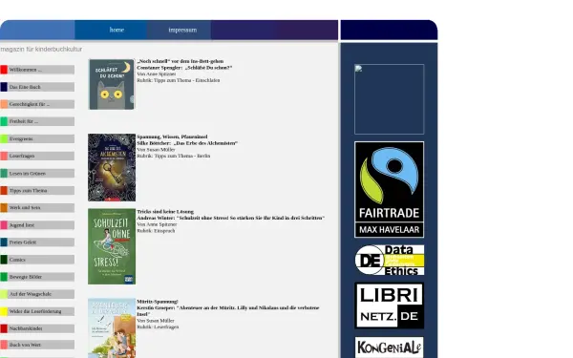
Task: Open Abenteuer an der Müritz cover image
Action: coord(112,328)
